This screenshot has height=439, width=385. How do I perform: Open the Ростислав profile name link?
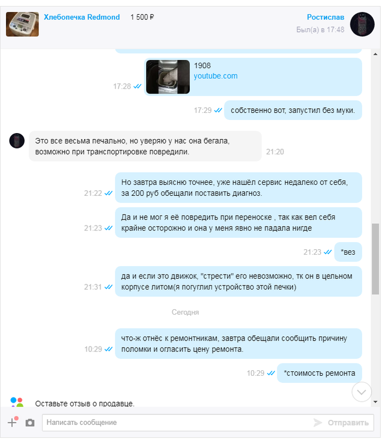[326, 17]
